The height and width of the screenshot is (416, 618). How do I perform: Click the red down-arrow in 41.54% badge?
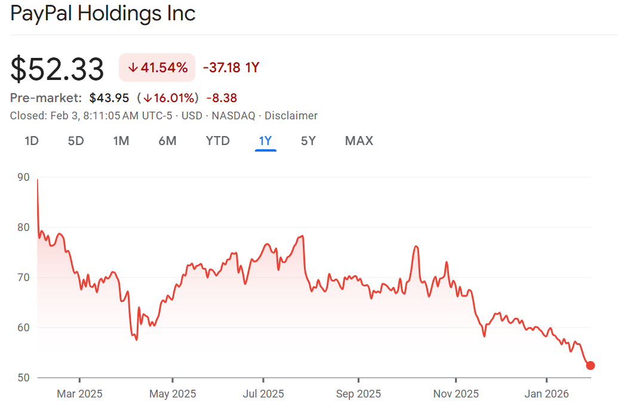pyautogui.click(x=133, y=67)
